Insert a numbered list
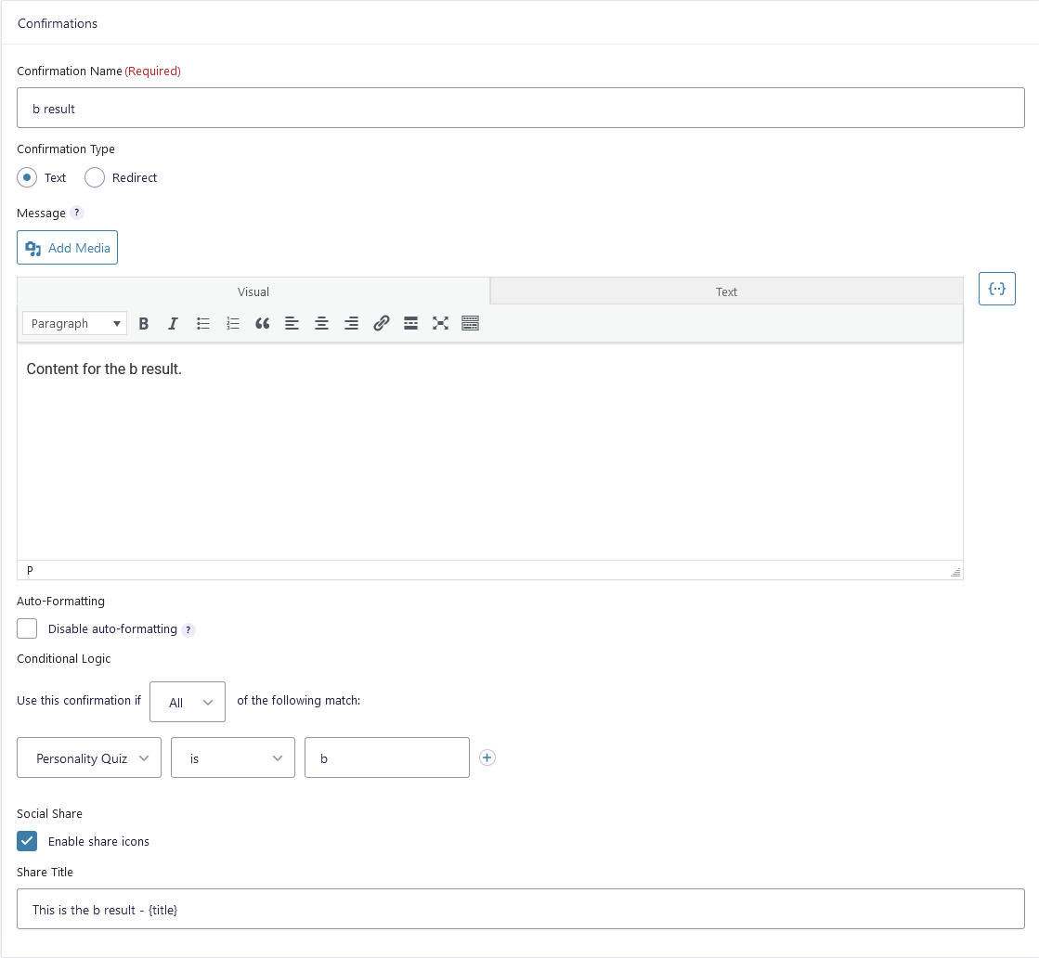This screenshot has width=1039, height=958. [x=233, y=323]
